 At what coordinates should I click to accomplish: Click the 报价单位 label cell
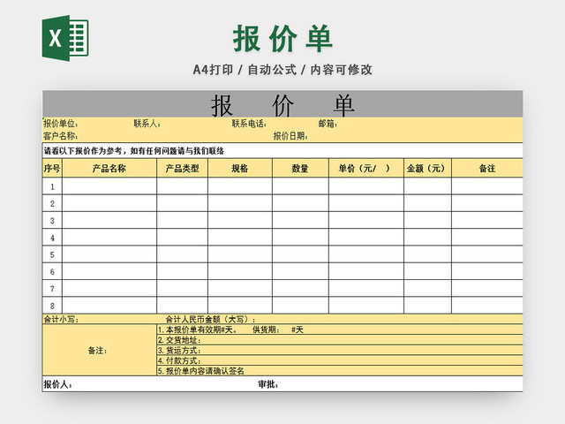pyautogui.click(x=61, y=124)
